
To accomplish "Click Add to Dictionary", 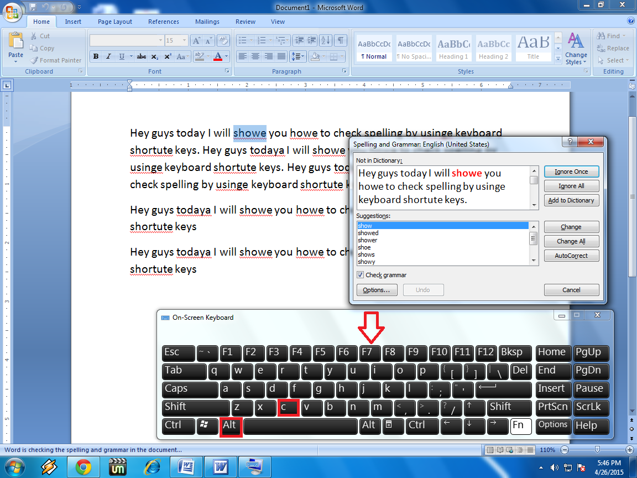I will (x=571, y=200).
